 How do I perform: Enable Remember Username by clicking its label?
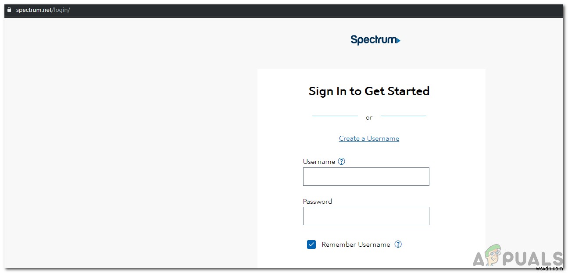click(356, 244)
